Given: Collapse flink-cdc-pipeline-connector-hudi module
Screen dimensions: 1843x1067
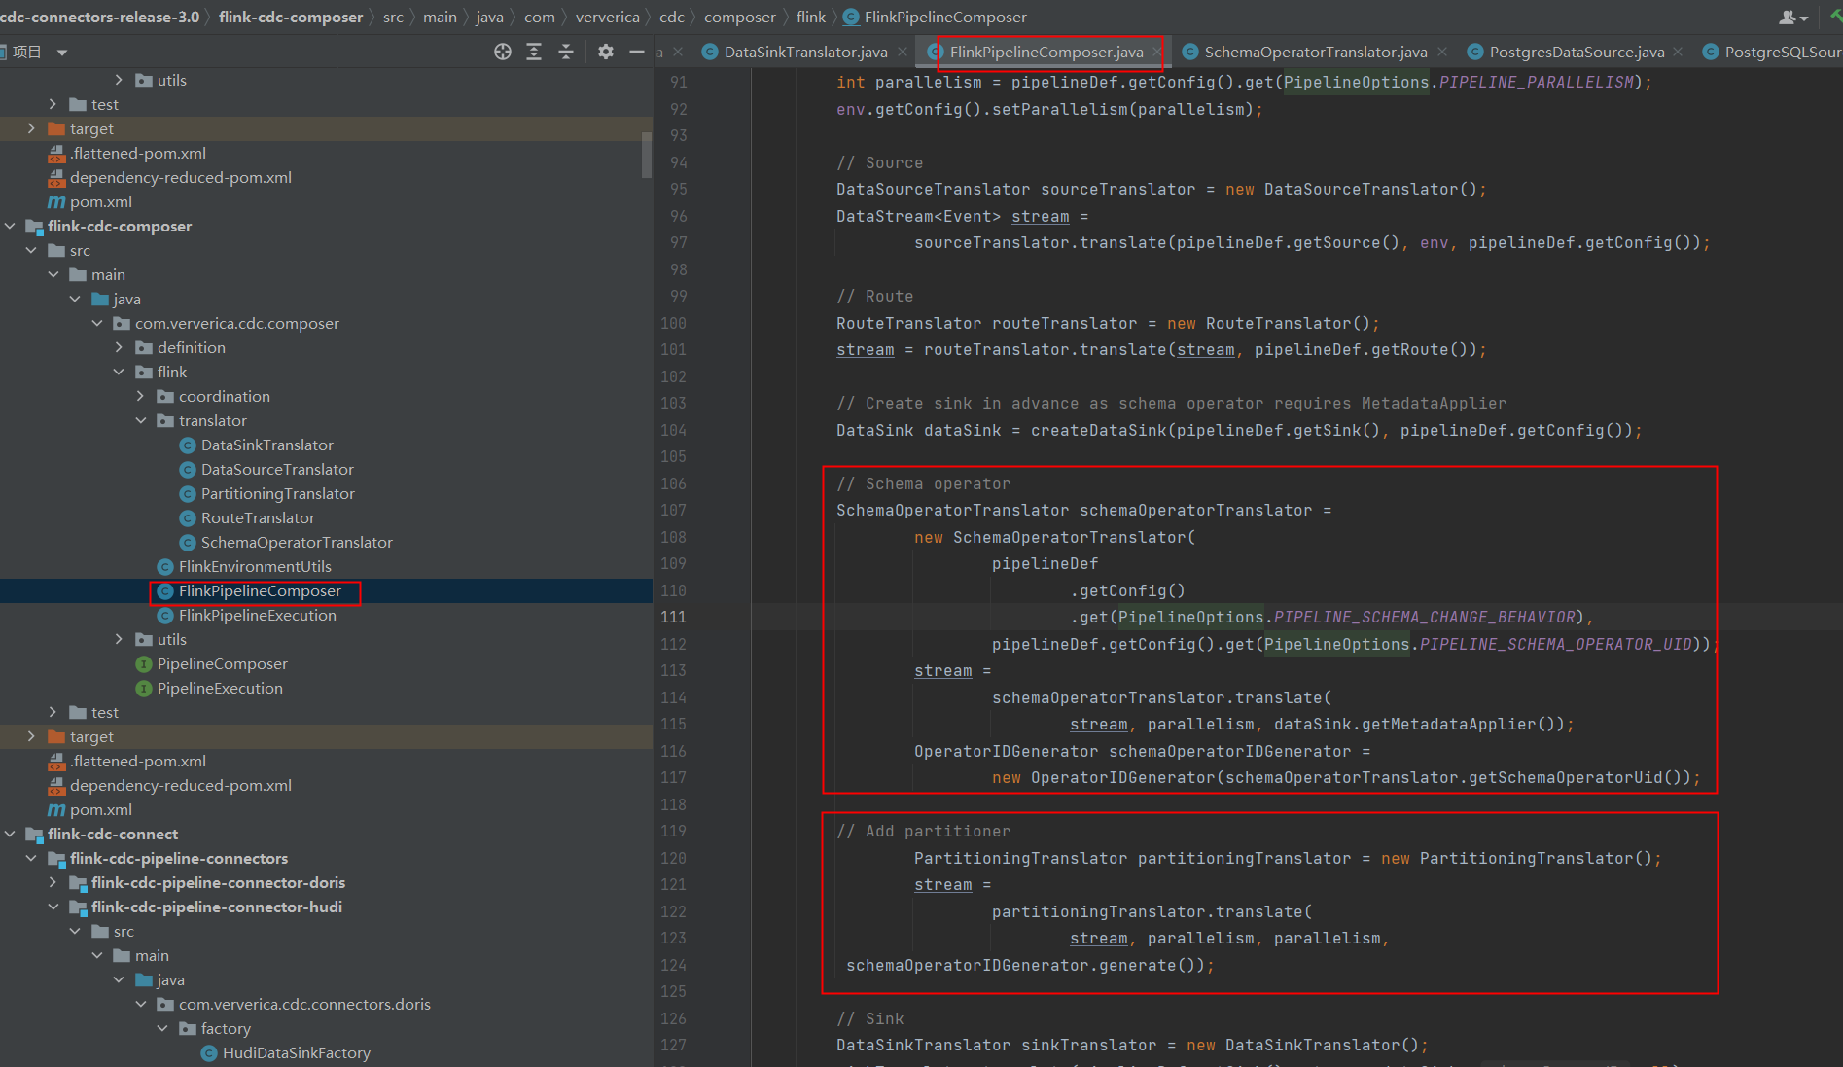Looking at the screenshot, I should tap(53, 907).
